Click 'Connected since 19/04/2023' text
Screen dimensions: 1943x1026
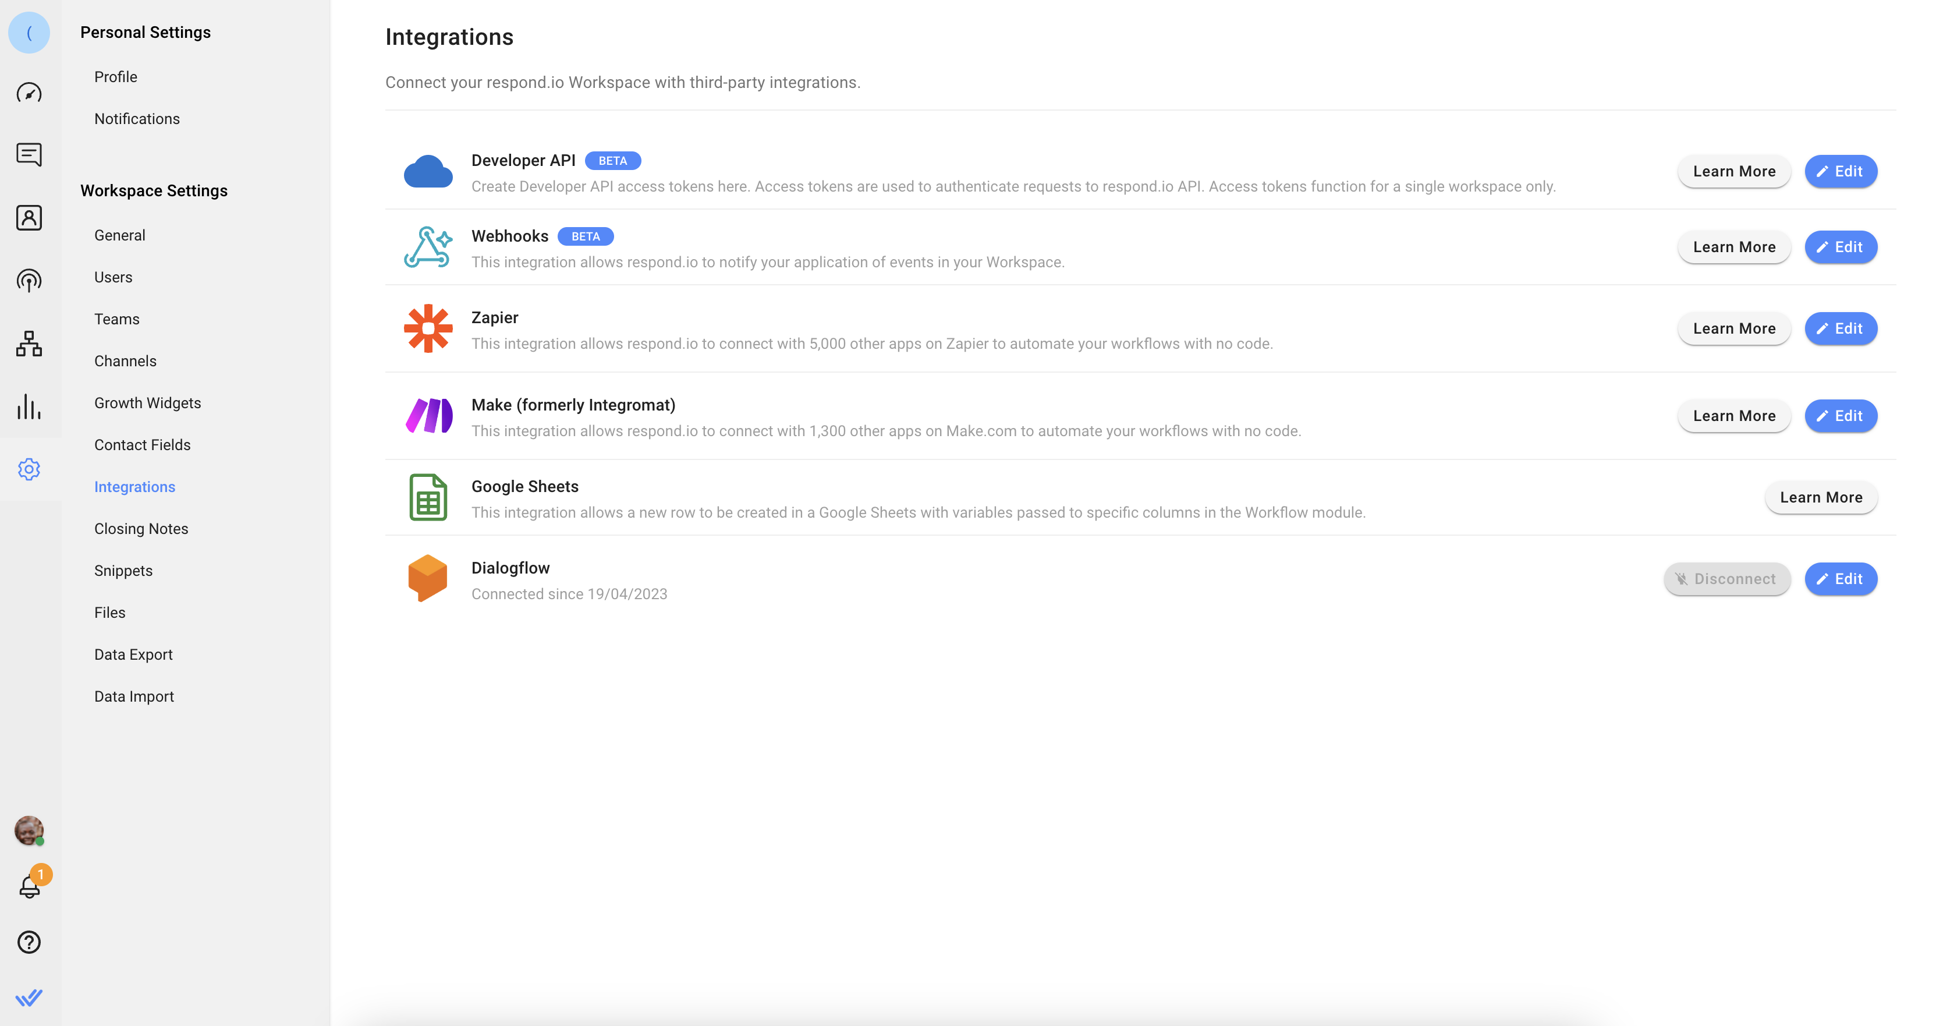569,594
